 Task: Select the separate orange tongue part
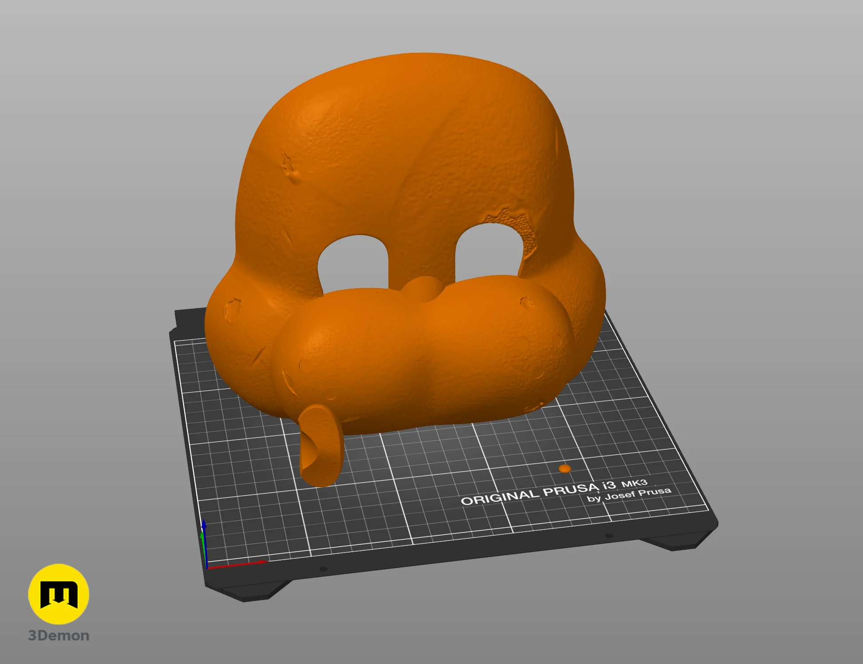click(x=321, y=446)
